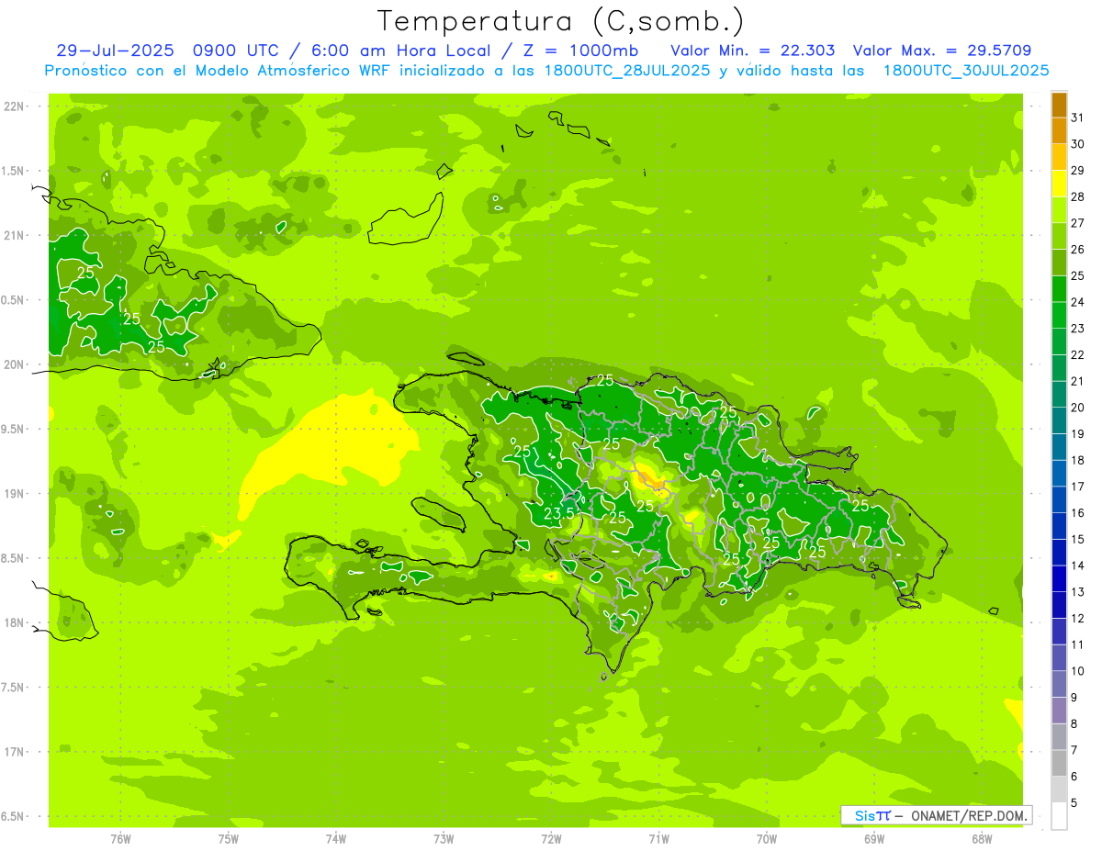1102x851 pixels.
Task: Click the "68W" longitude axis label
Action: (982, 838)
